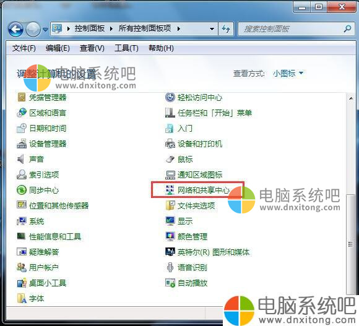359x326 pixels.
Task: Open the 工具(T) menu
Action: click(126, 48)
